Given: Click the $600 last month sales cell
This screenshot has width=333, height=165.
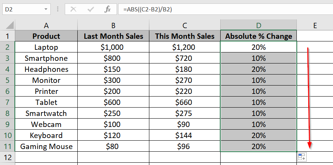Looking at the screenshot, I should tap(114, 102).
